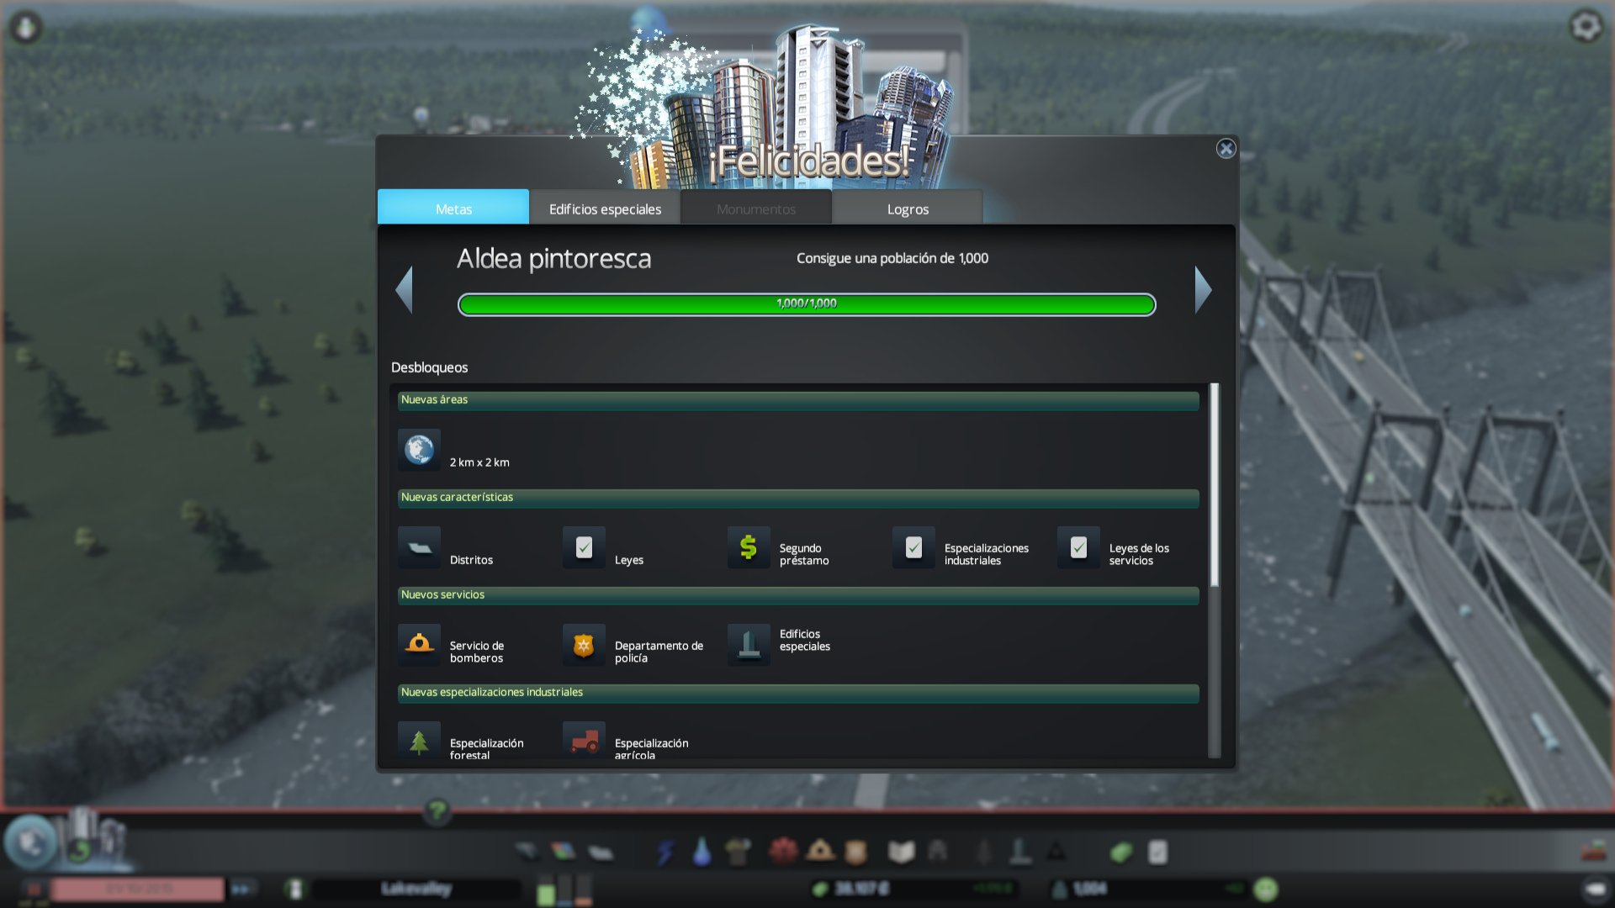1615x908 pixels.
Task: Click the left arrow to previous milestone
Action: click(x=406, y=289)
